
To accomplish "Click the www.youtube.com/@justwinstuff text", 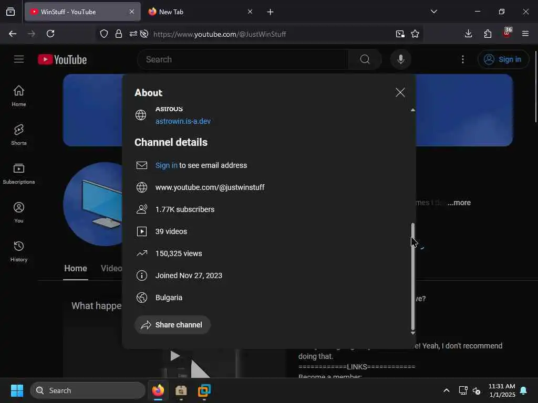I will pos(210,187).
